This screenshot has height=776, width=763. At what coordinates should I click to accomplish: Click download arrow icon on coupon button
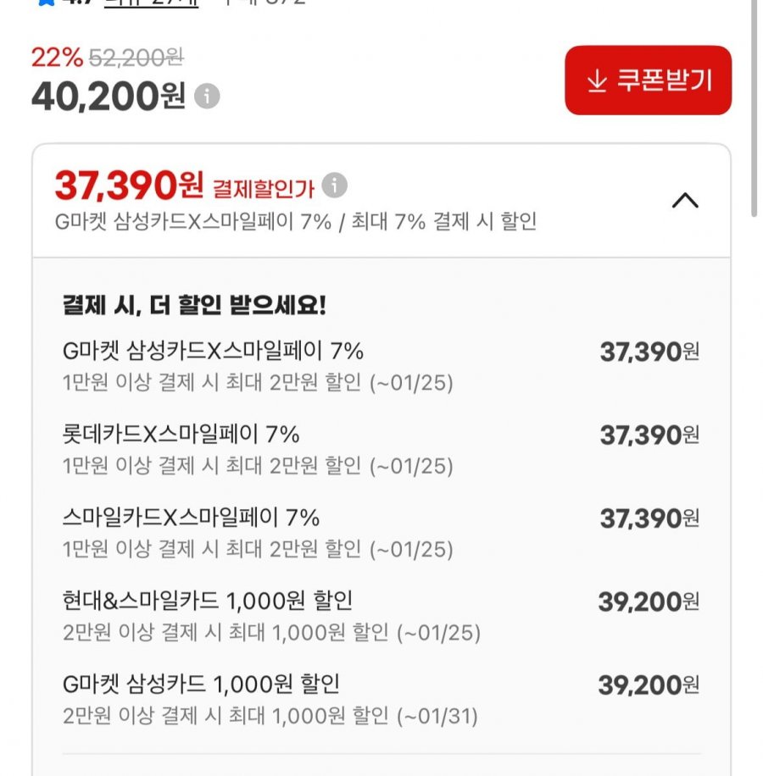(x=597, y=80)
